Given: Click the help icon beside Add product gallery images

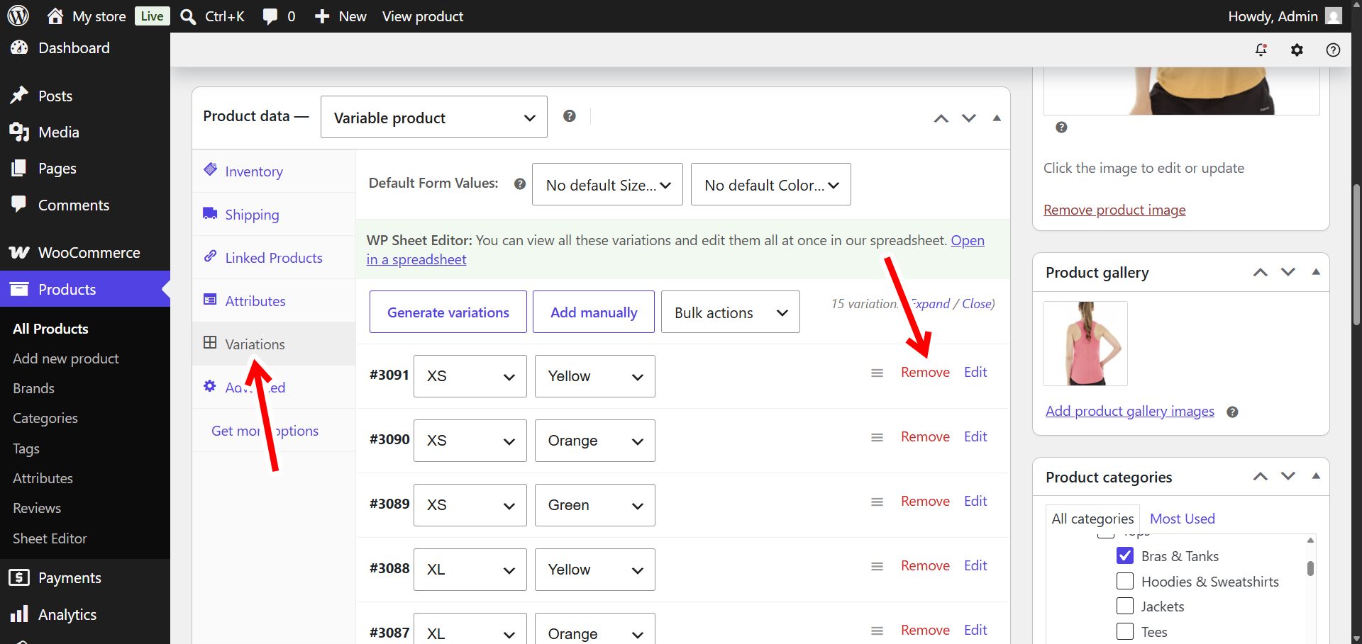Looking at the screenshot, I should coord(1233,412).
